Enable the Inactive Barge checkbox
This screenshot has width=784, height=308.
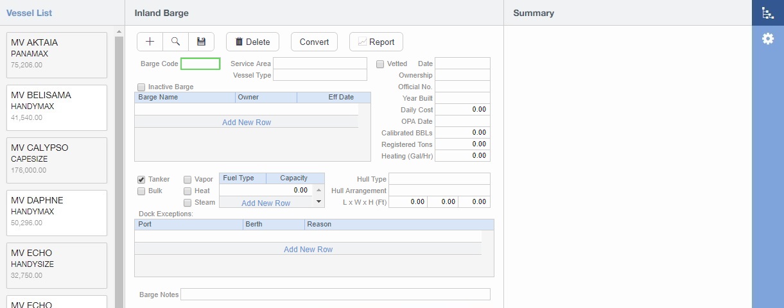141,87
